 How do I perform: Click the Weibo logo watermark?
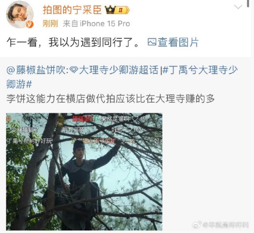click(x=197, y=225)
